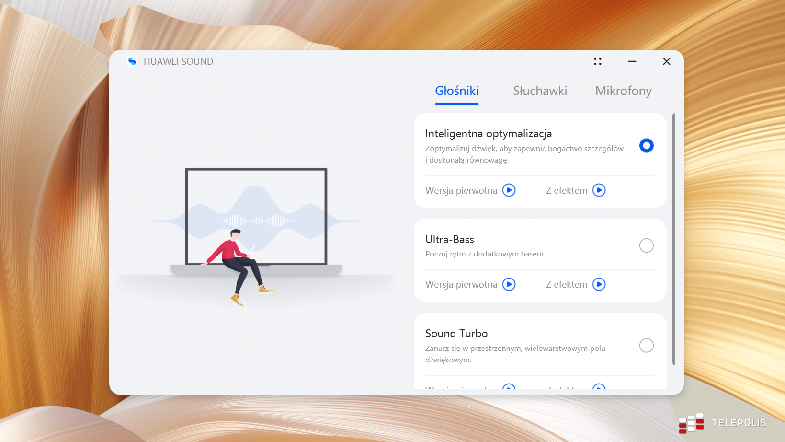Viewport: 785px width, 442px height.
Task: Switch to the Słuchawki tab
Action: coord(540,91)
